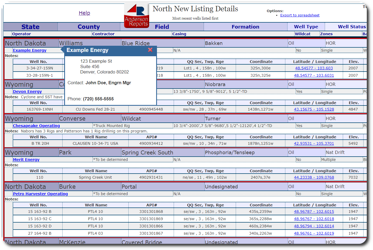
Task: Sort listings by the State column
Action: (x=30, y=27)
